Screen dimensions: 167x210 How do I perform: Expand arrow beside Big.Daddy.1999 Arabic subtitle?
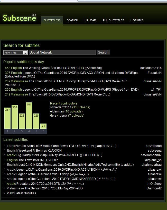click(4, 155)
